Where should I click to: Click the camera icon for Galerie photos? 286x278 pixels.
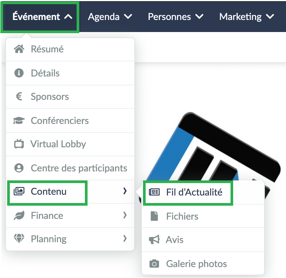154,264
